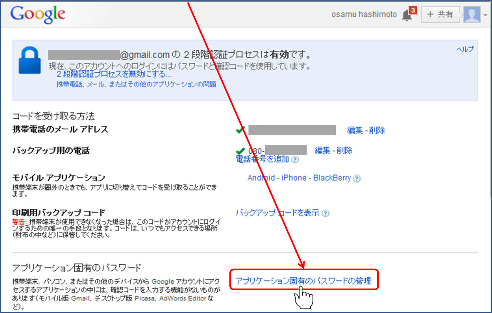Open 携帯電話、メール、またはその他のアプリケーションの問題 link
This screenshot has height=313, width=492.
136,84
